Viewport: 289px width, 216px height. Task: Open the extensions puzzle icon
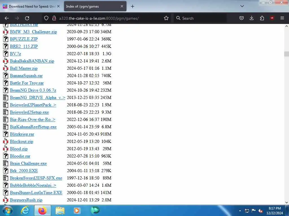[x=262, y=18]
